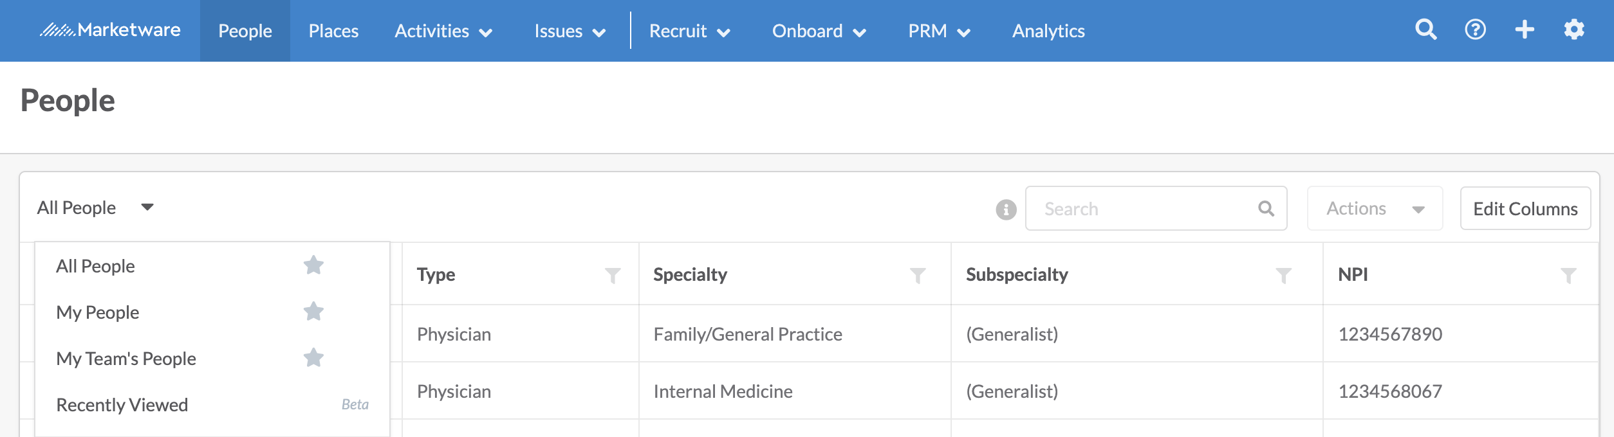The width and height of the screenshot is (1614, 437).
Task: Expand the Activities menu dropdown
Action: click(443, 31)
